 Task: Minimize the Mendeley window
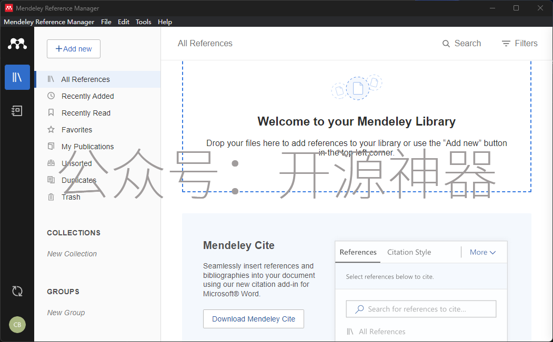pos(492,8)
